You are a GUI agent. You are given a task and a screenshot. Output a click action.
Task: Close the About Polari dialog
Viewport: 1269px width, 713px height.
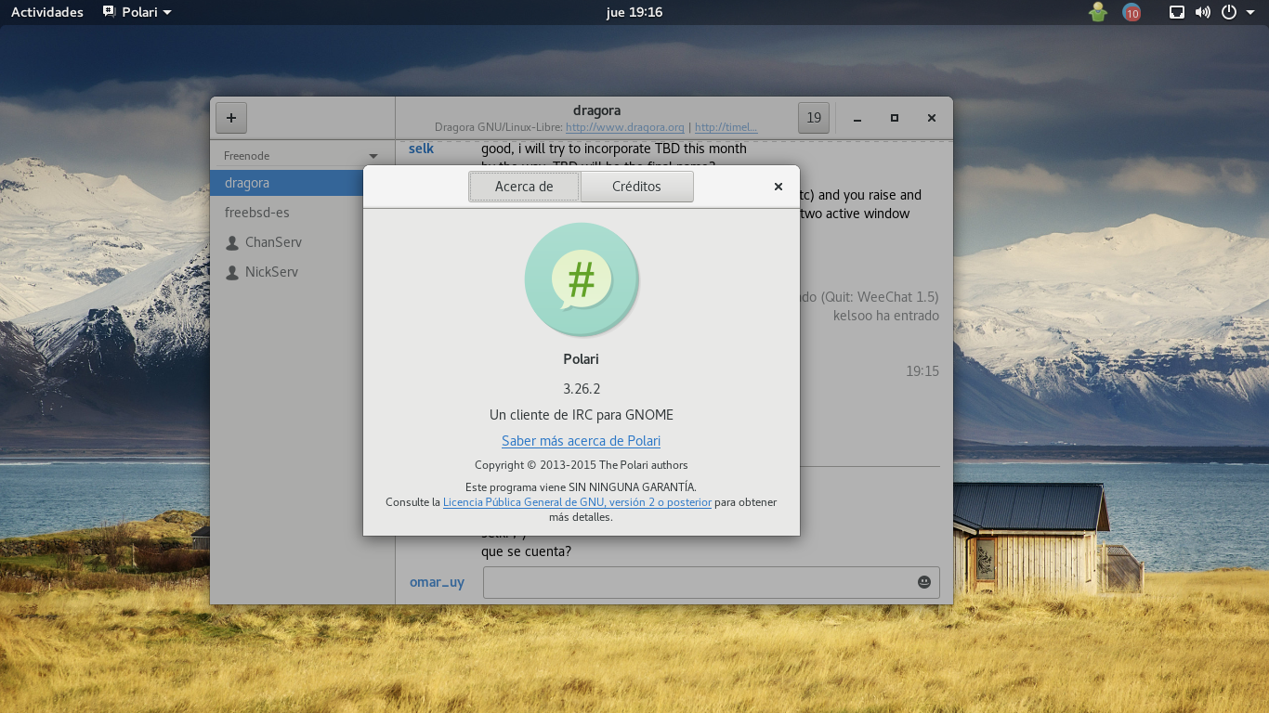(x=778, y=187)
